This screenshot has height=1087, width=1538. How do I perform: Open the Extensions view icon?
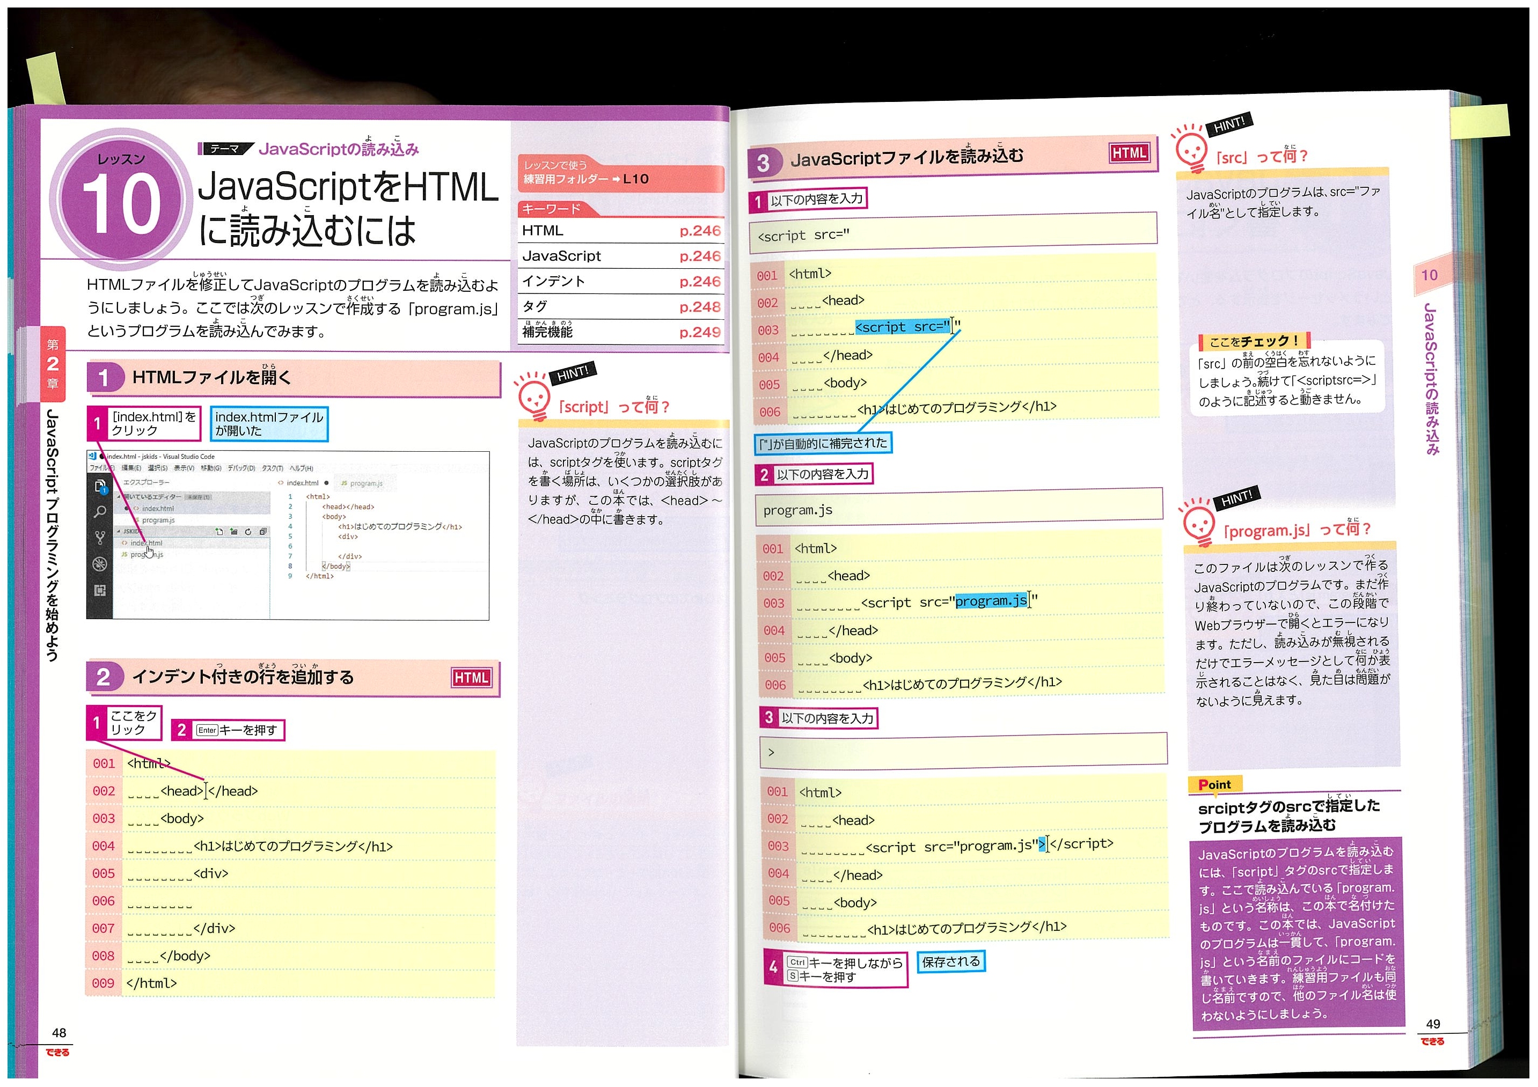tap(100, 591)
